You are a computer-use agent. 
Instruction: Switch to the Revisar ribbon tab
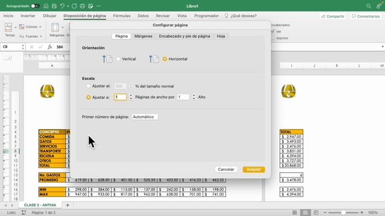[x=163, y=16]
